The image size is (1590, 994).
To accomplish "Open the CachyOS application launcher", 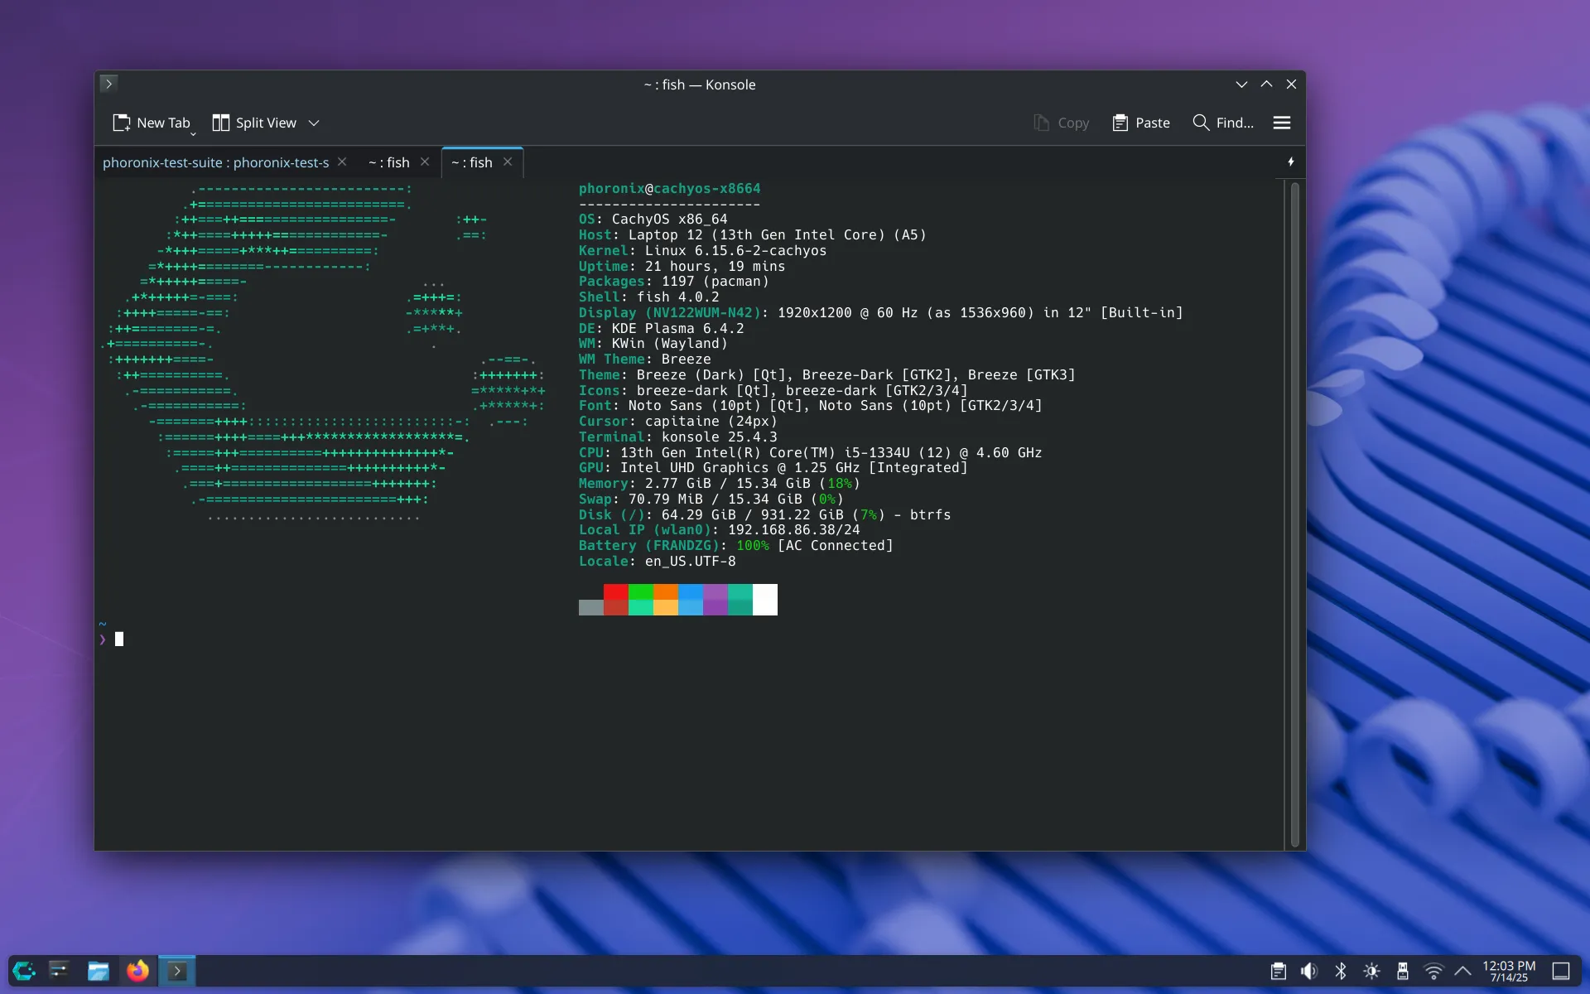I will point(24,970).
